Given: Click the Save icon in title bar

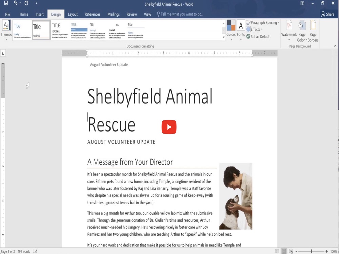Looking at the screenshot, I should tap(6, 3).
